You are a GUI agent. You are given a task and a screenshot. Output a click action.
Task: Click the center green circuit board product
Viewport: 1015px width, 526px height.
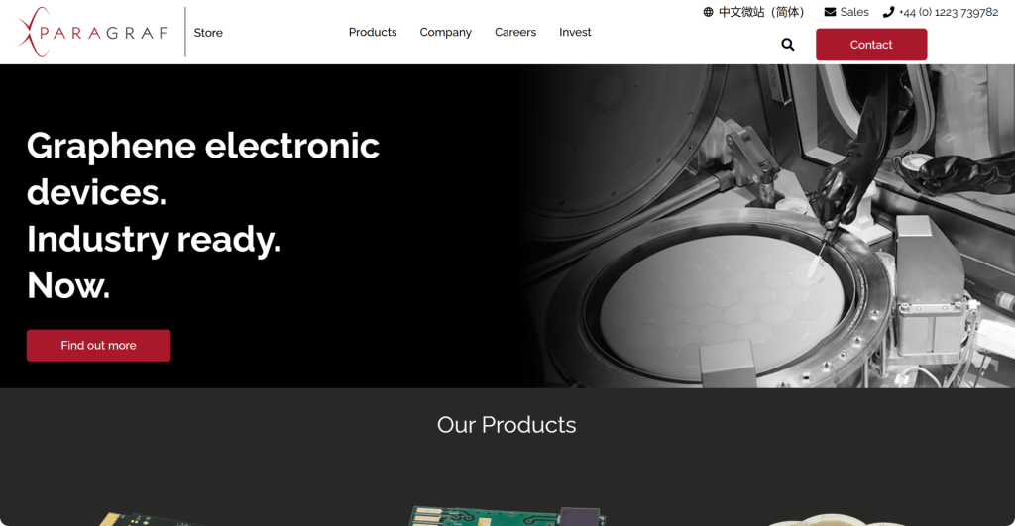[508, 516]
